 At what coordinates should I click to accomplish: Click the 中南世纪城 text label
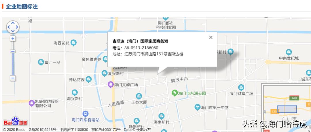(289, 58)
